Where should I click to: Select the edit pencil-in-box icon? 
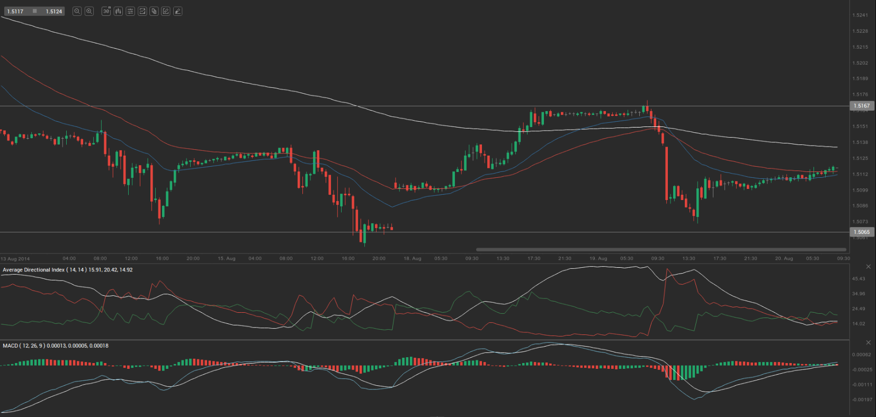(166, 11)
